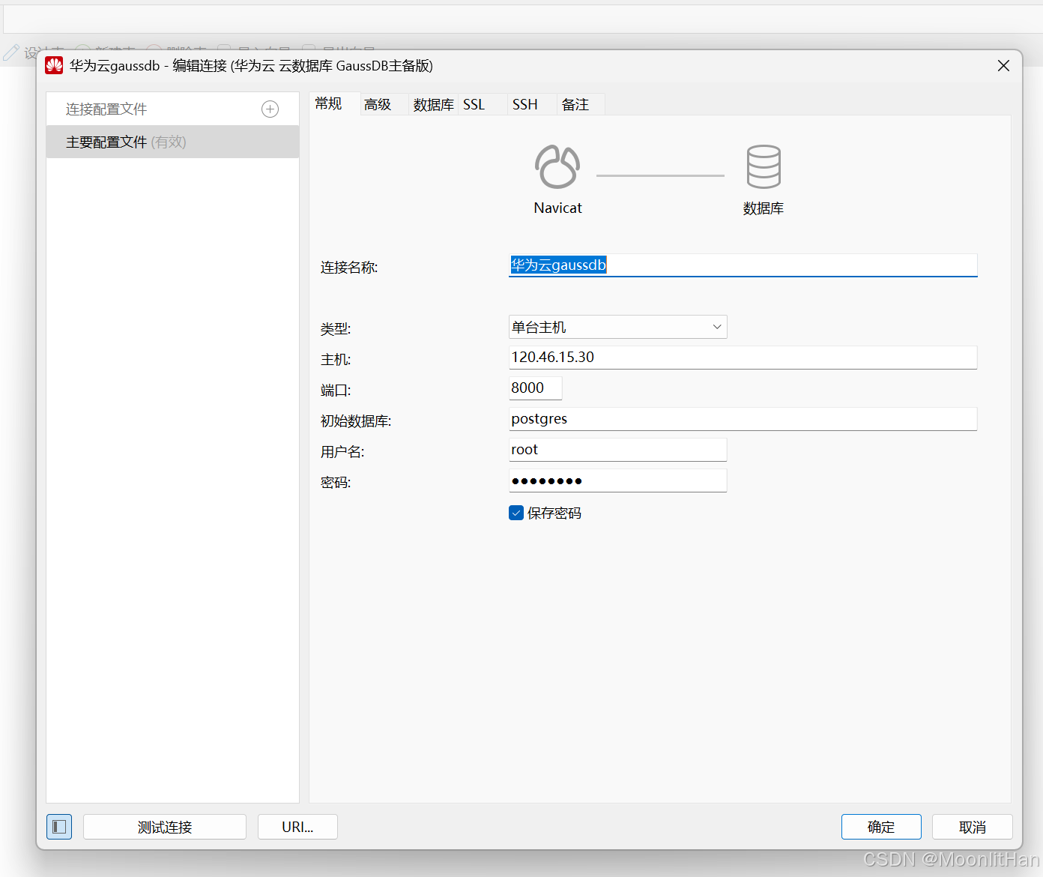The image size is (1043, 877).
Task: Switch to the SSH tab
Action: [524, 103]
